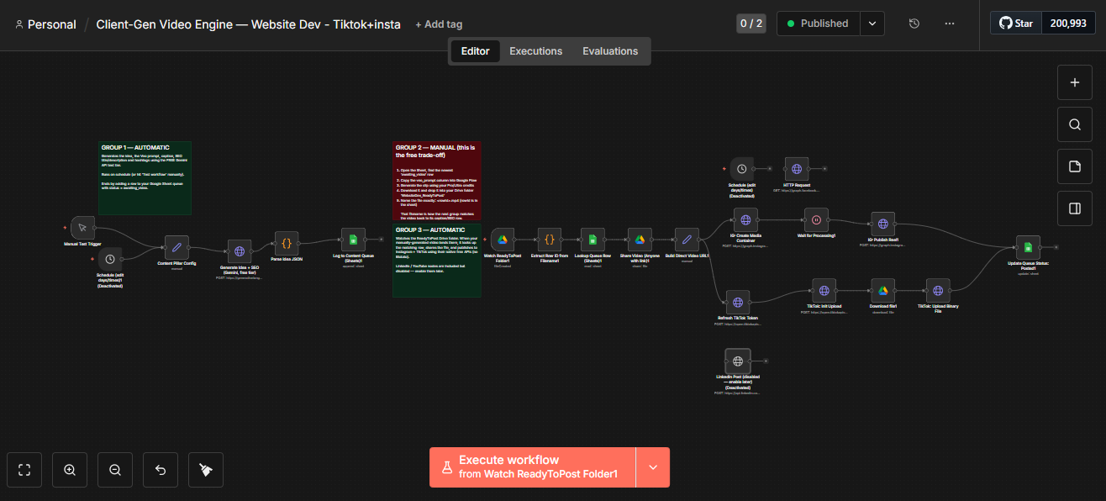Select the deactivated LinkedIn Post node
This screenshot has height=501, width=1106.
point(738,361)
